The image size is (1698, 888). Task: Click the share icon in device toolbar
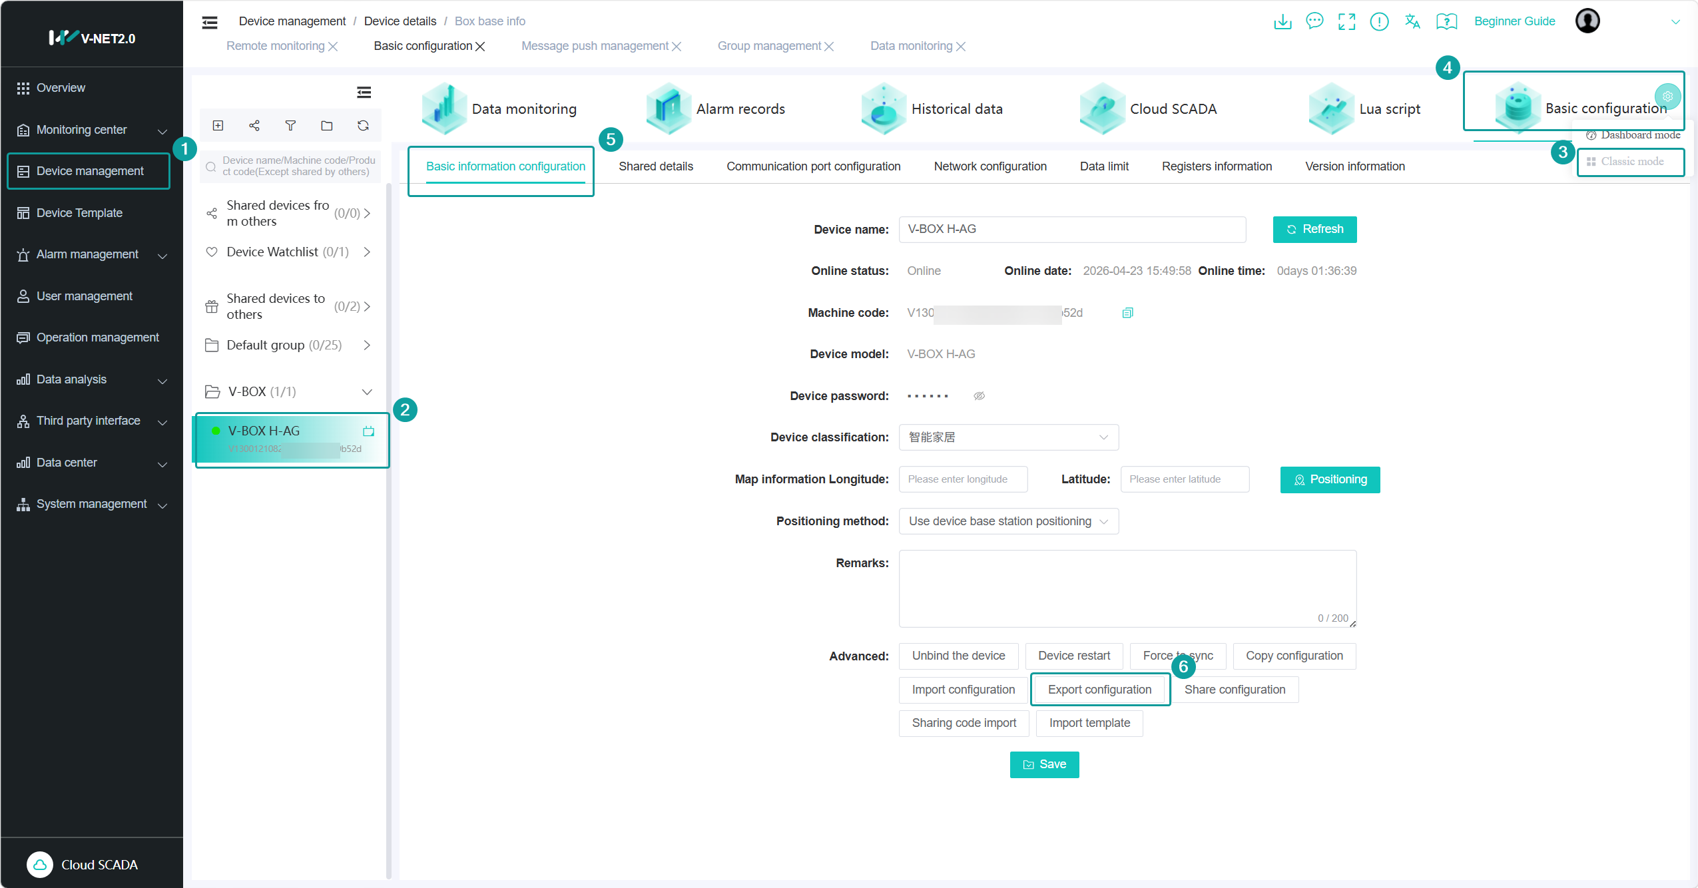[x=254, y=125]
